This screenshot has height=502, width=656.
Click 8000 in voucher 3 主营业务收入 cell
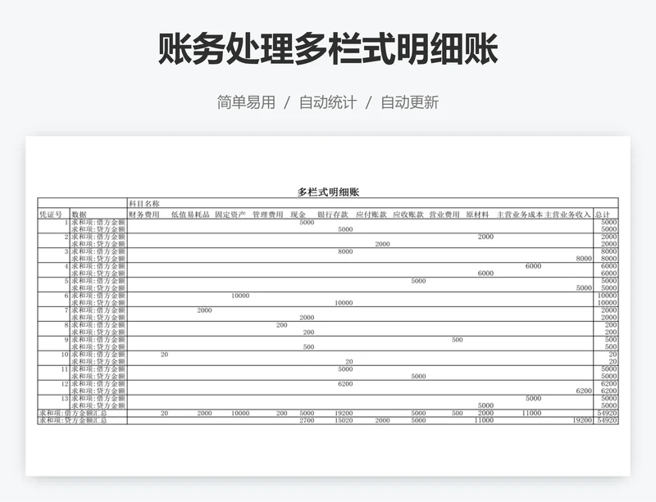(x=584, y=259)
